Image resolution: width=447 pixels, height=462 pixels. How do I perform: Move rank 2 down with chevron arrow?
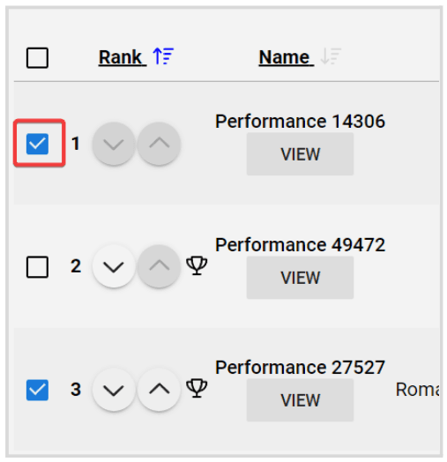(114, 266)
